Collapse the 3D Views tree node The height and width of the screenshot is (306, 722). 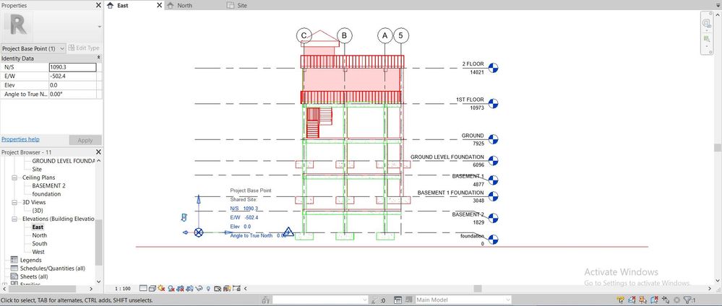click(x=13, y=203)
